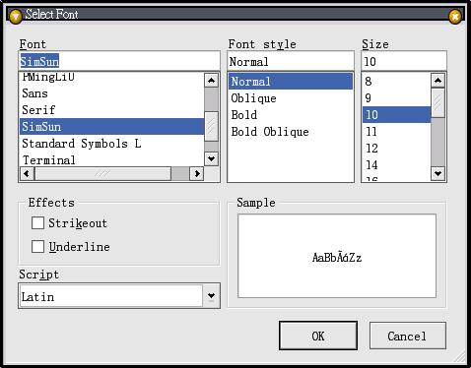Click the font list vertical scrollbar thumb
The height and width of the screenshot is (368, 471).
click(x=211, y=127)
